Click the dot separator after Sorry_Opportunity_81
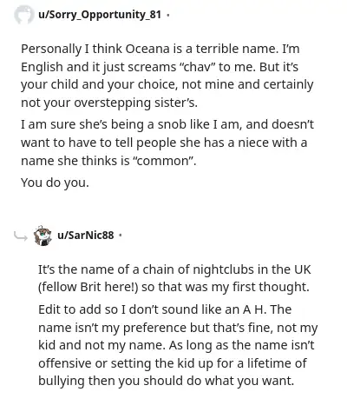The image size is (347, 412). [x=168, y=15]
